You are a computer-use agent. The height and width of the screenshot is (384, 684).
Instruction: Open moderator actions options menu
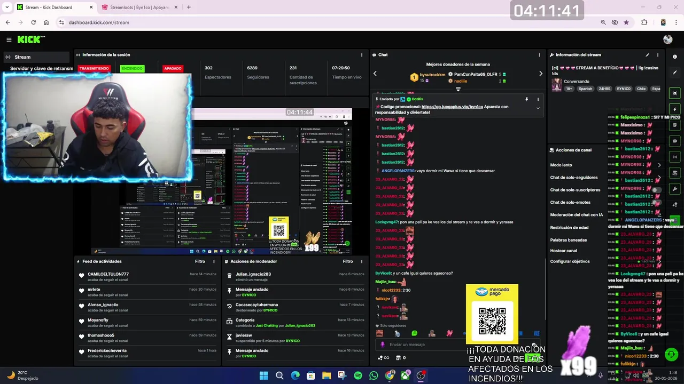(x=362, y=261)
